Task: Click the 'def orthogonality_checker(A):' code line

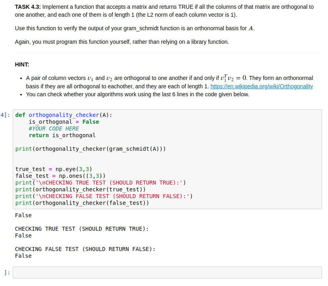Action: [x=64, y=115]
